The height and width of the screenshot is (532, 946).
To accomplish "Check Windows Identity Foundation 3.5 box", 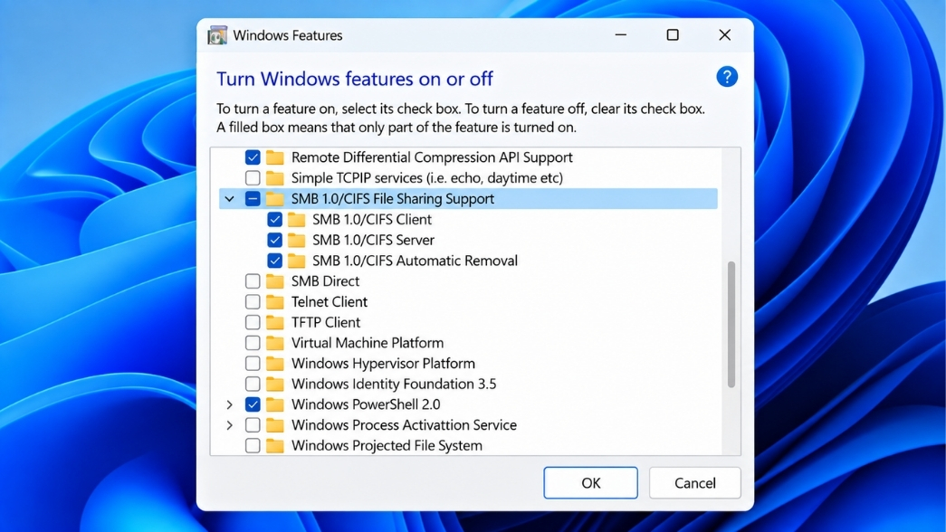I will pyautogui.click(x=253, y=384).
